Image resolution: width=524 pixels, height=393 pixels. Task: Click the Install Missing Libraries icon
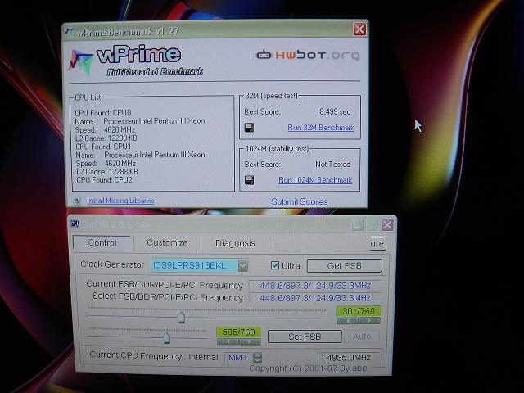click(x=77, y=201)
